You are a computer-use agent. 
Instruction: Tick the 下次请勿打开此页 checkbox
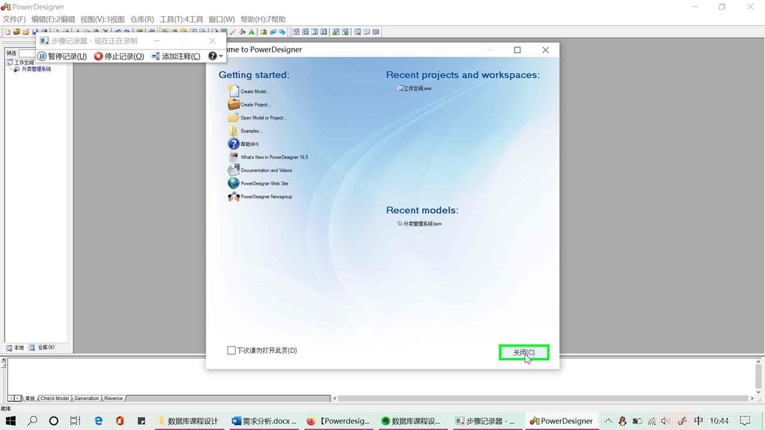click(231, 351)
